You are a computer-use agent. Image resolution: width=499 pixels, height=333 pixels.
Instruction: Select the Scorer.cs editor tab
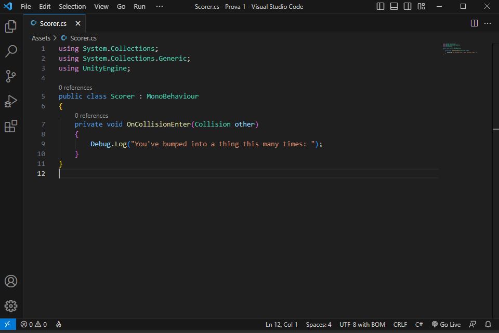click(52, 23)
